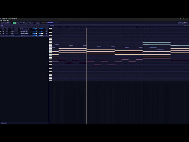Image resolution: width=189 pixels, height=142 pixels.
Task: Open the View menu
Action: pos(8,20)
